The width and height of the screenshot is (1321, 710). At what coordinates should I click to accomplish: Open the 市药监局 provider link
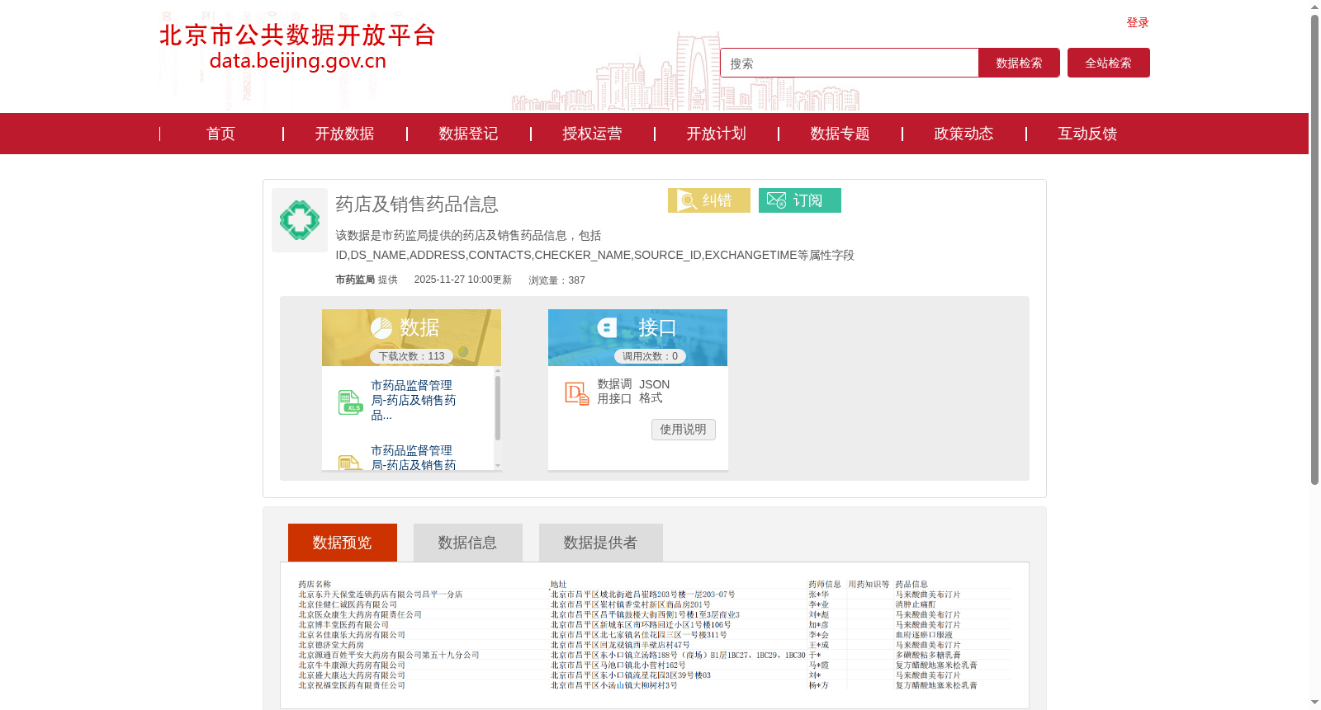coord(355,280)
